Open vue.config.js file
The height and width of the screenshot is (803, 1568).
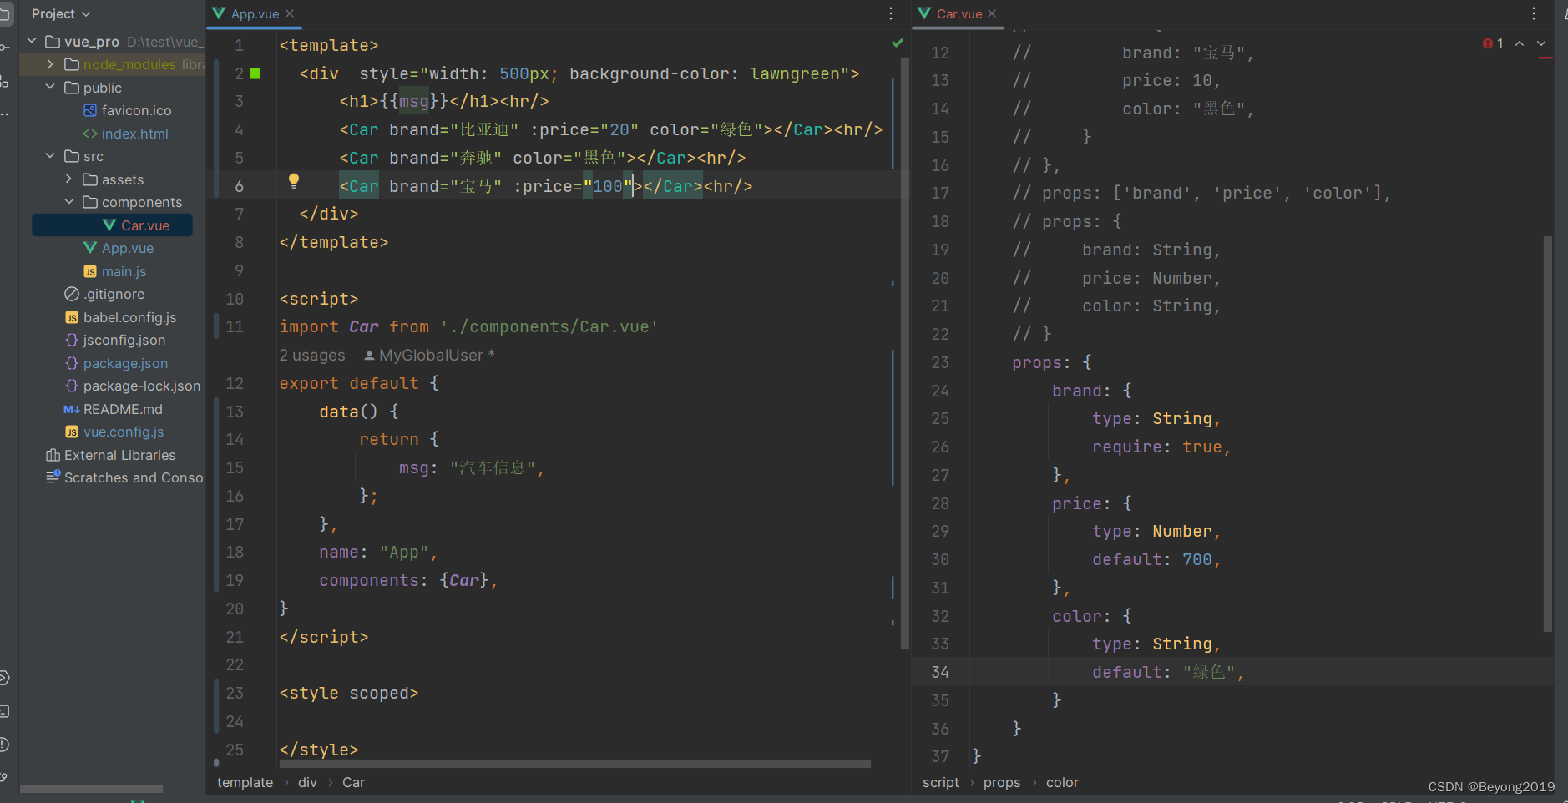114,432
